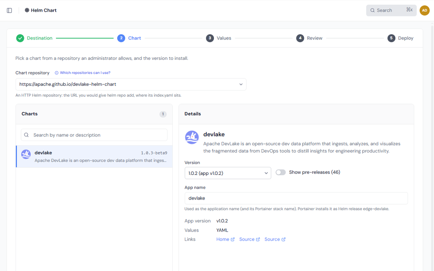Click the top Search box

pos(391,10)
